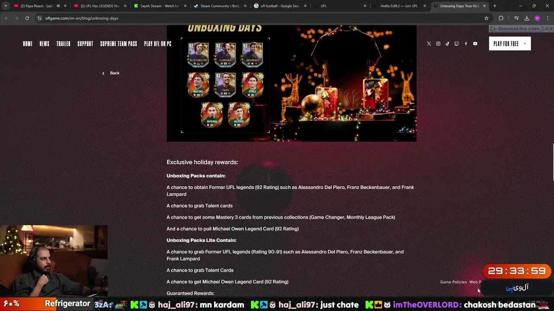Click the browser forward arrow
Screen dimensions: 554x311
pos(16,18)
